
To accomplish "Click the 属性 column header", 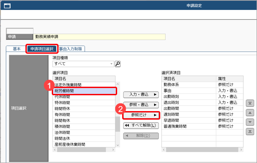I will point(229,79).
